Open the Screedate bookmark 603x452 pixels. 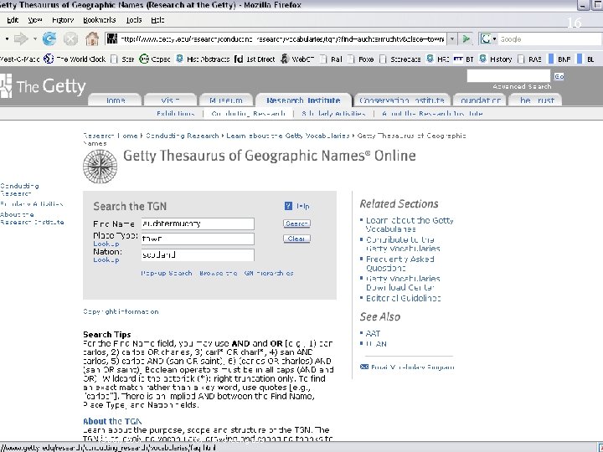(400, 59)
